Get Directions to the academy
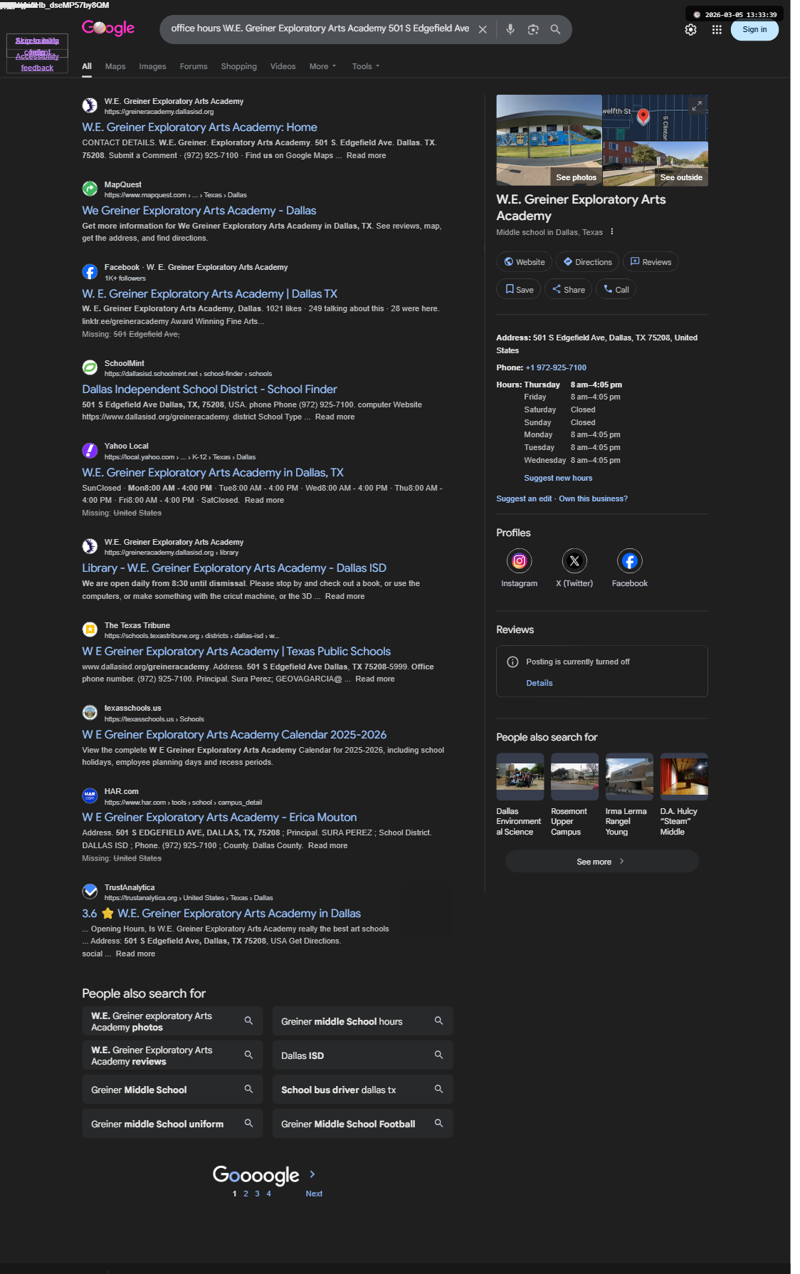Viewport: 800px width, 1274px height. pyautogui.click(x=587, y=262)
